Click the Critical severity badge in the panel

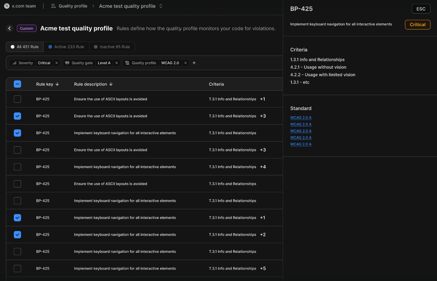click(x=418, y=25)
